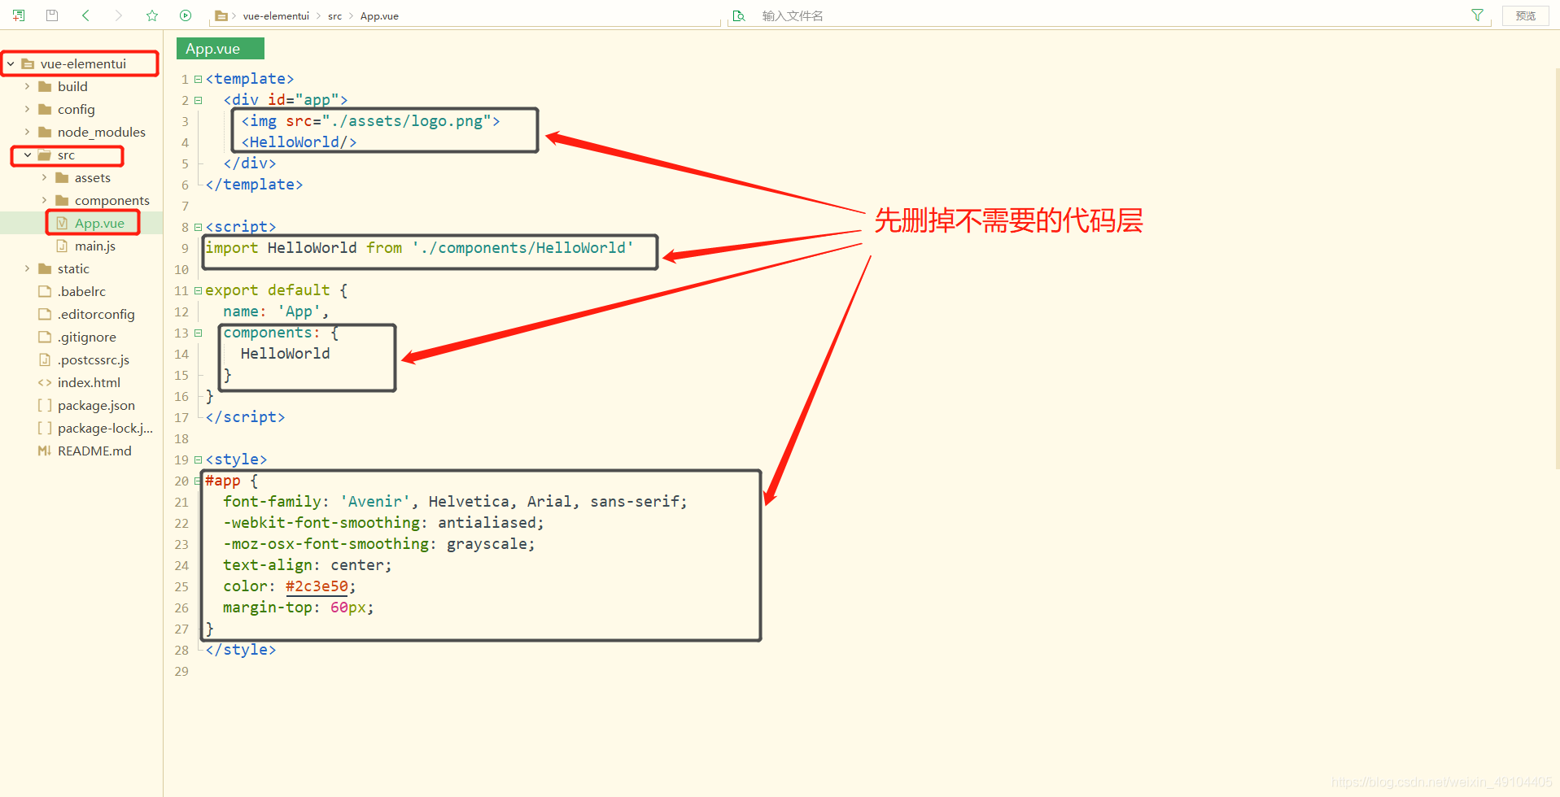
Task: Select the config folder in tree
Action: (x=76, y=109)
